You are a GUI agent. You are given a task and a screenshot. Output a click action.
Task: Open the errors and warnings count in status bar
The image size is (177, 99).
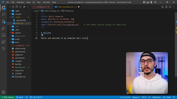(x=36, y=97)
